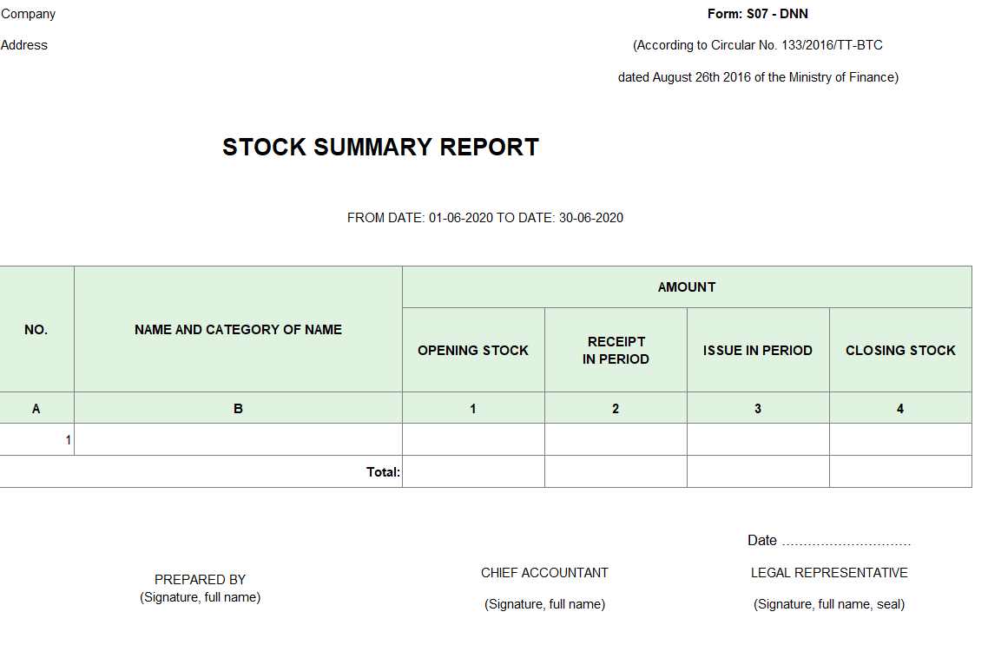Select the NAME AND CATEGORY OF NAME header
The image size is (988, 658).
click(238, 329)
